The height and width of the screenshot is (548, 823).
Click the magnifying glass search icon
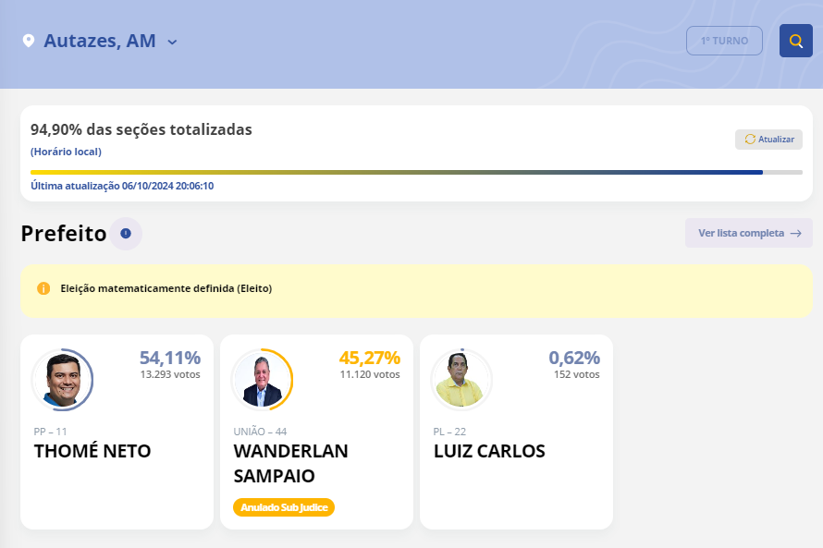click(795, 41)
